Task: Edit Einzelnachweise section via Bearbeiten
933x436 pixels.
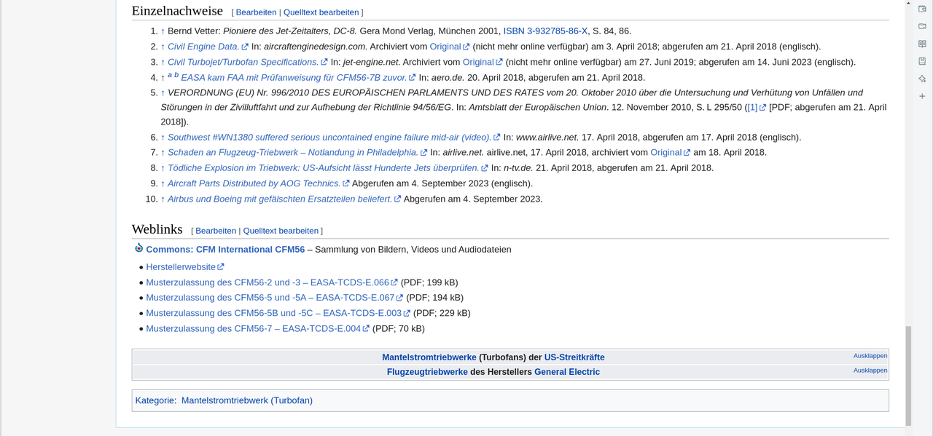Action: (256, 12)
